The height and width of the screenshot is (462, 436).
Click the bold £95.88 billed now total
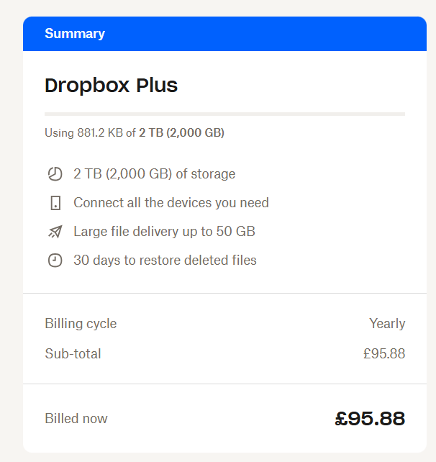(370, 418)
